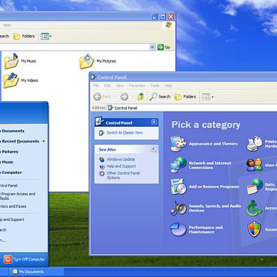Open Sounds, Speech, and Audio Devices icon

pyautogui.click(x=178, y=208)
